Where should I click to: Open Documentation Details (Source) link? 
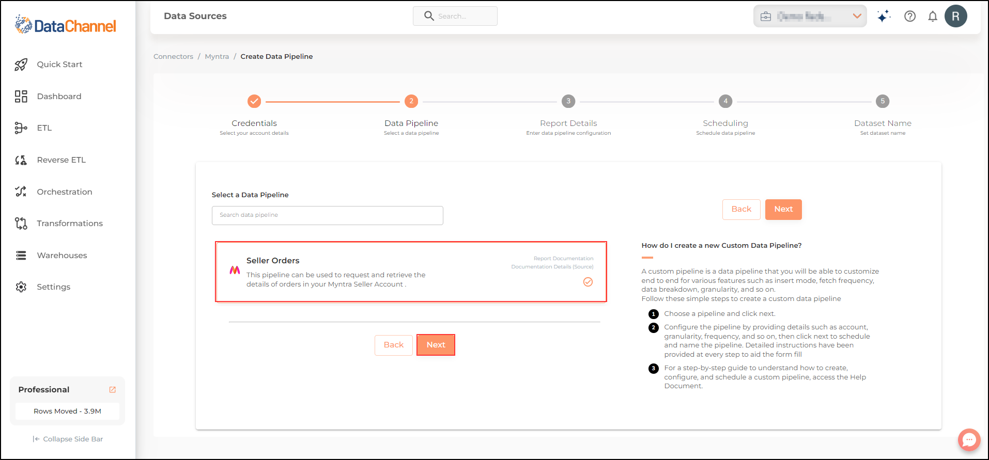(552, 267)
